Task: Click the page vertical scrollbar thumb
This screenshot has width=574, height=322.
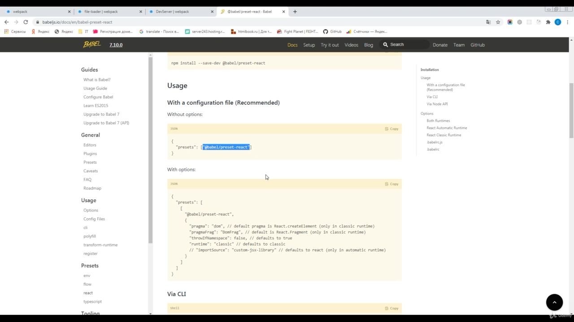Action: click(571, 110)
